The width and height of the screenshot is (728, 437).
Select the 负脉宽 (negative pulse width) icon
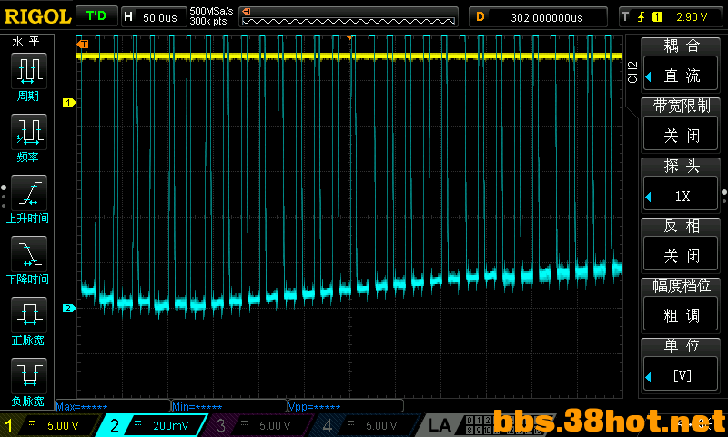(29, 376)
